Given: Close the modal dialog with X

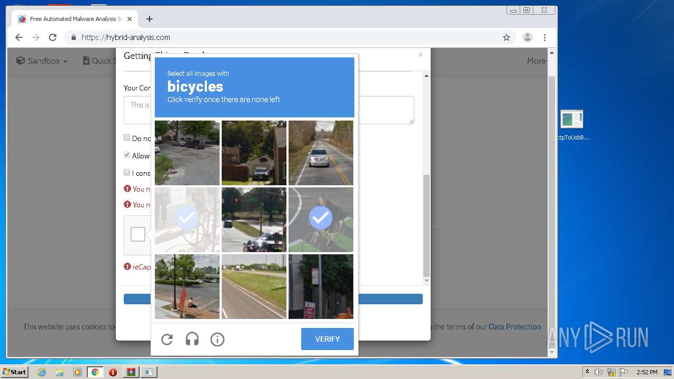Looking at the screenshot, I should [x=420, y=55].
